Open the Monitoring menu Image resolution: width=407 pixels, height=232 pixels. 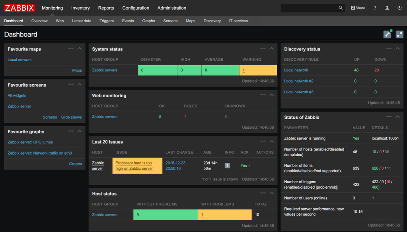pyautogui.click(x=52, y=8)
